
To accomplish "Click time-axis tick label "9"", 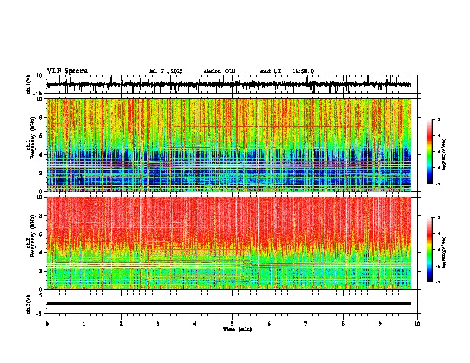I will pos(380,324).
